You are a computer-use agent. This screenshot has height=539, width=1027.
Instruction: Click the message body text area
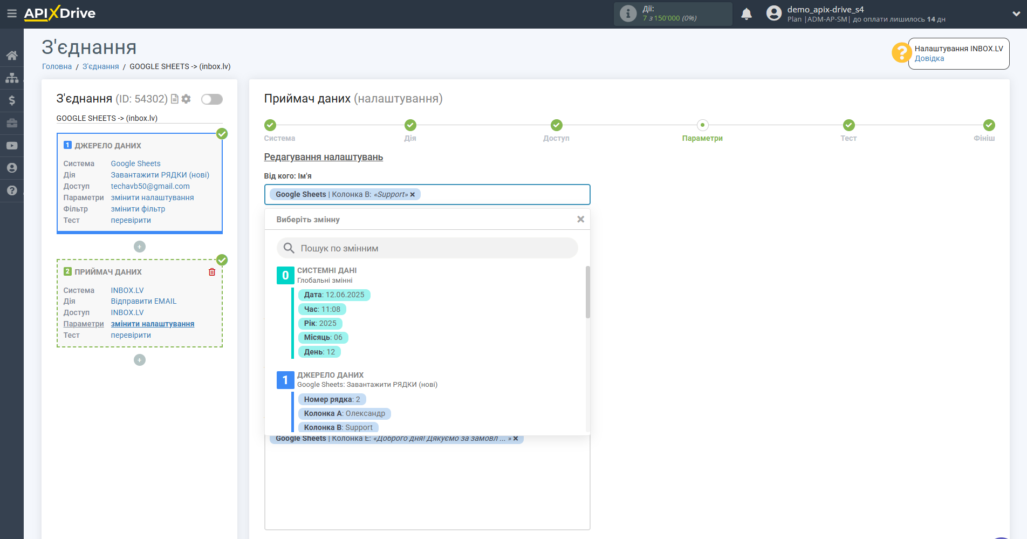427,482
